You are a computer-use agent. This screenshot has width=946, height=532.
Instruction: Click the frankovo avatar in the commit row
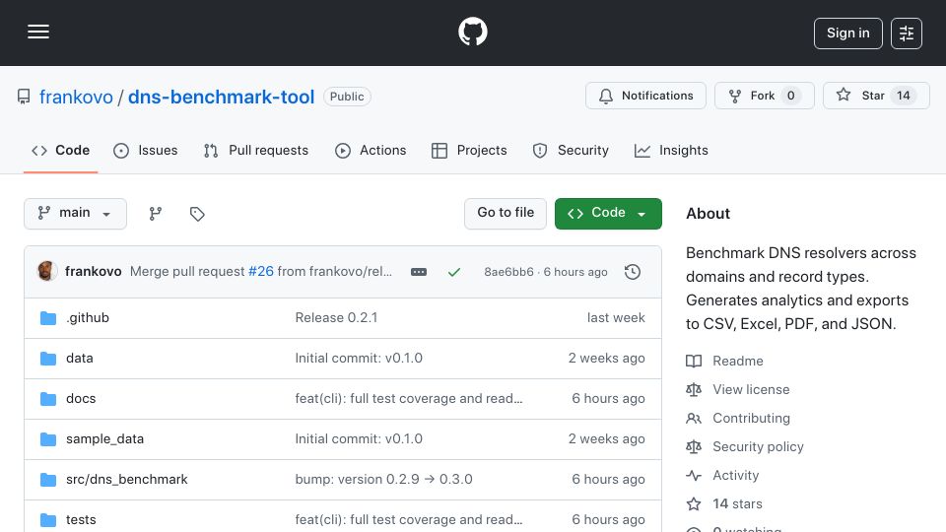point(47,272)
